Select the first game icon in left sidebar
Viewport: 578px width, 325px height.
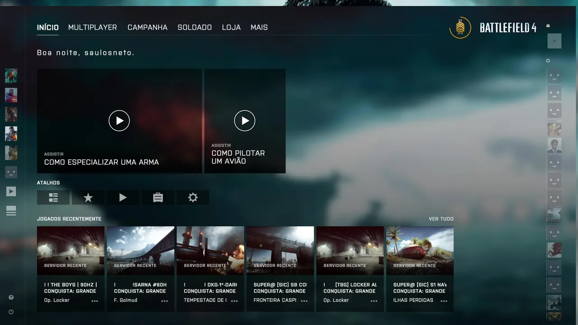(11, 76)
